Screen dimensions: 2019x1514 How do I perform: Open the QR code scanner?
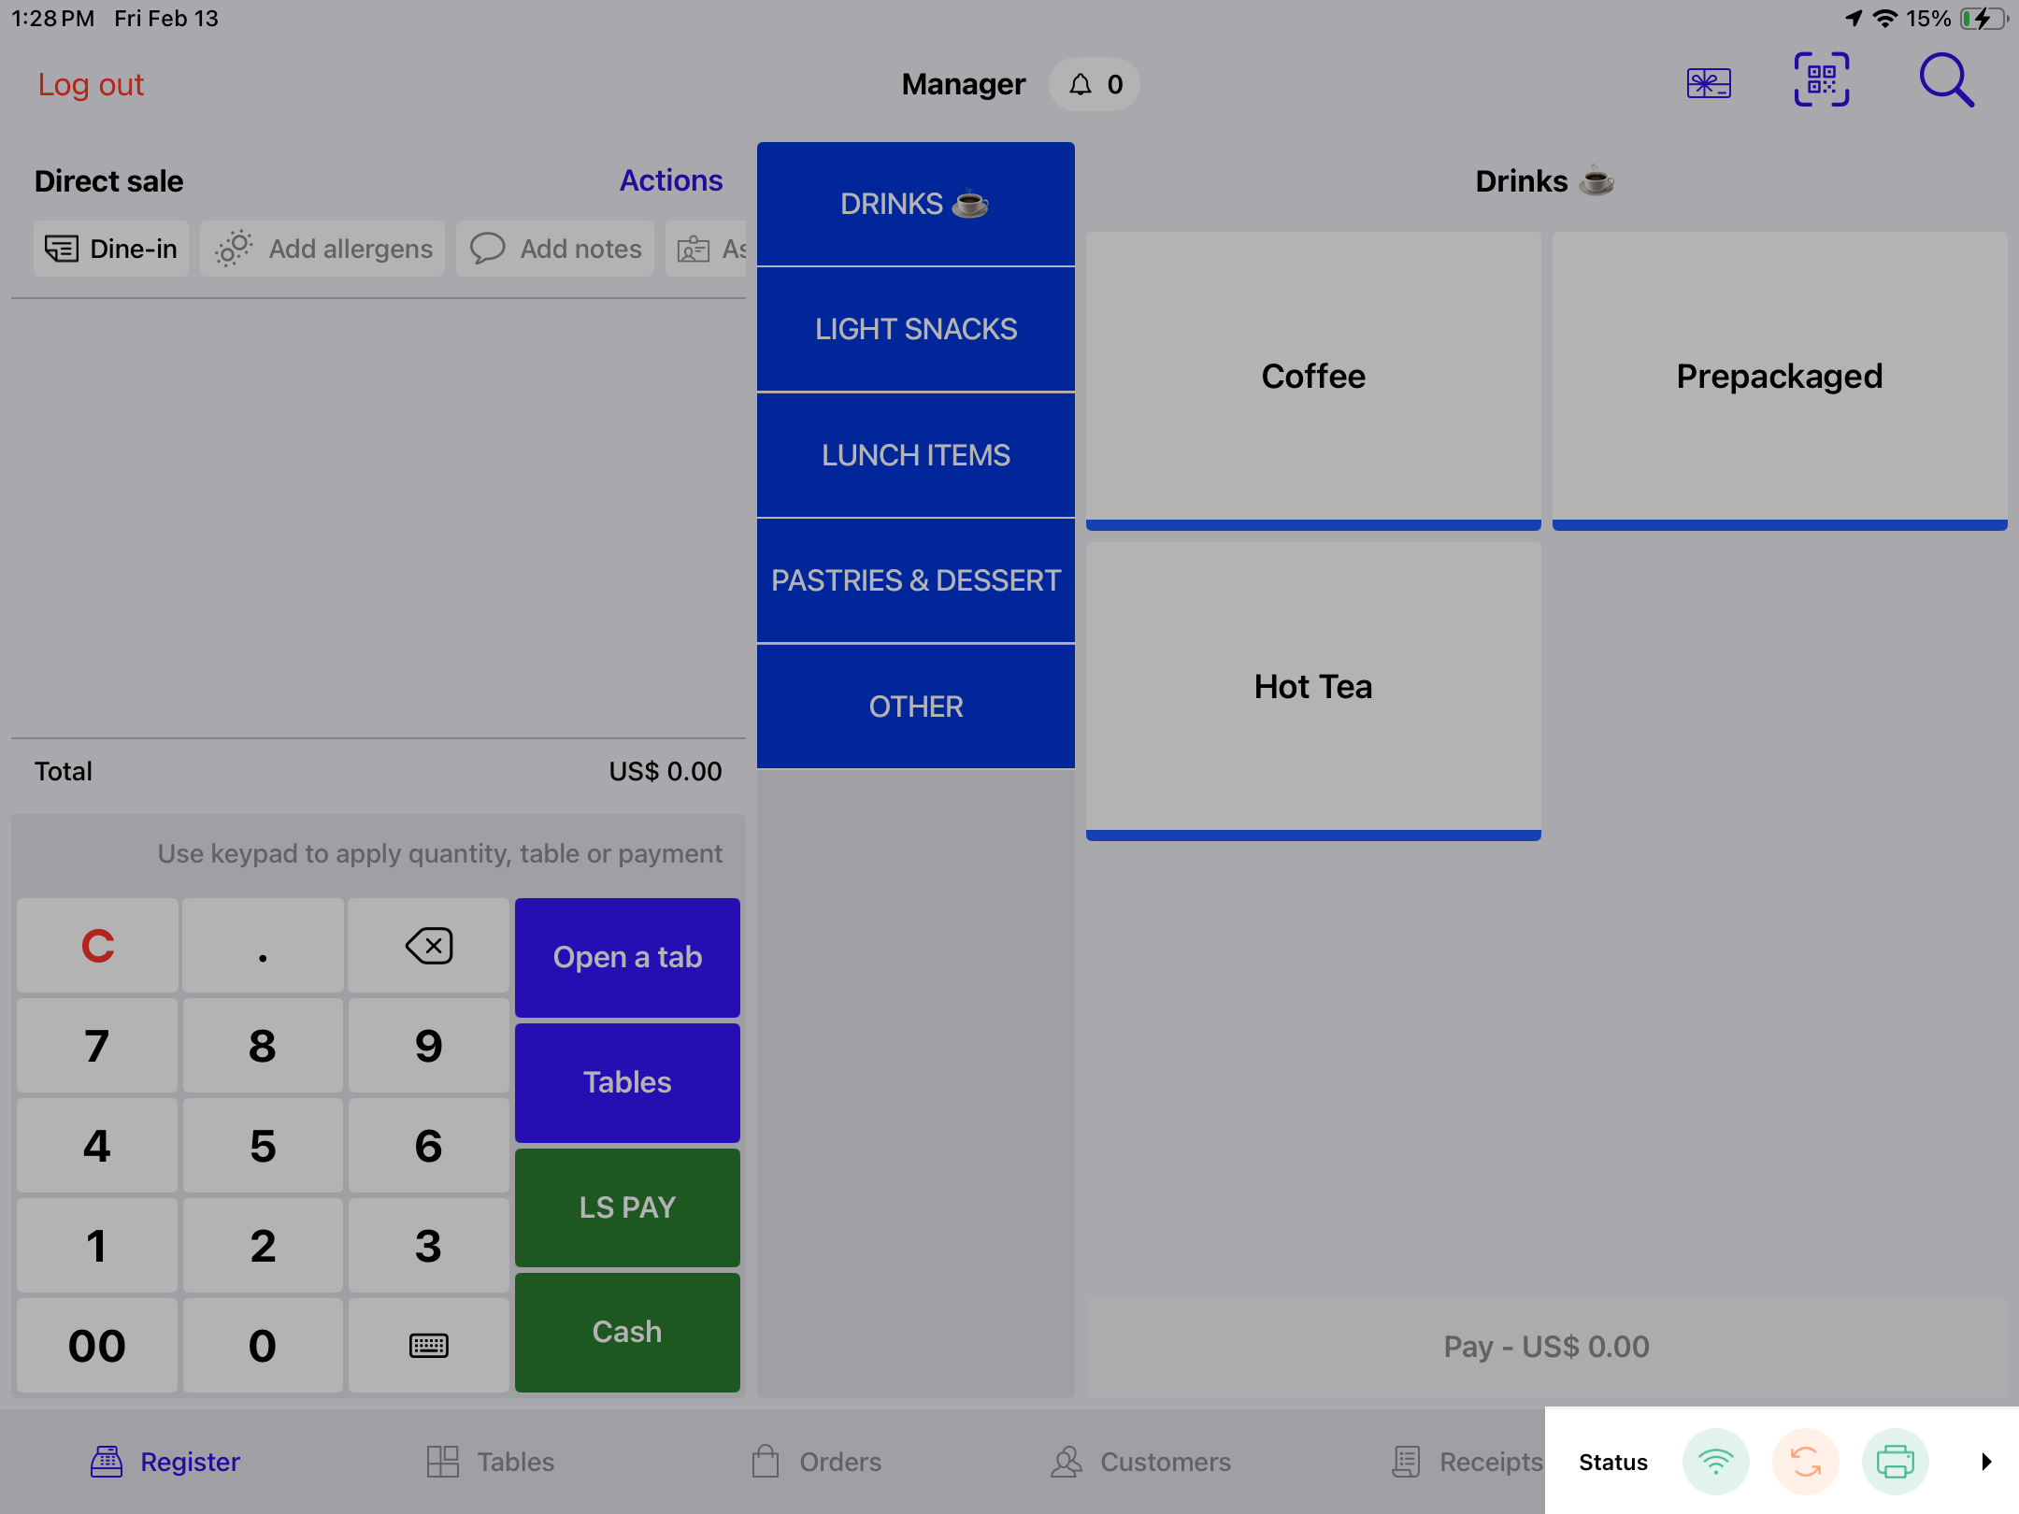[1821, 81]
